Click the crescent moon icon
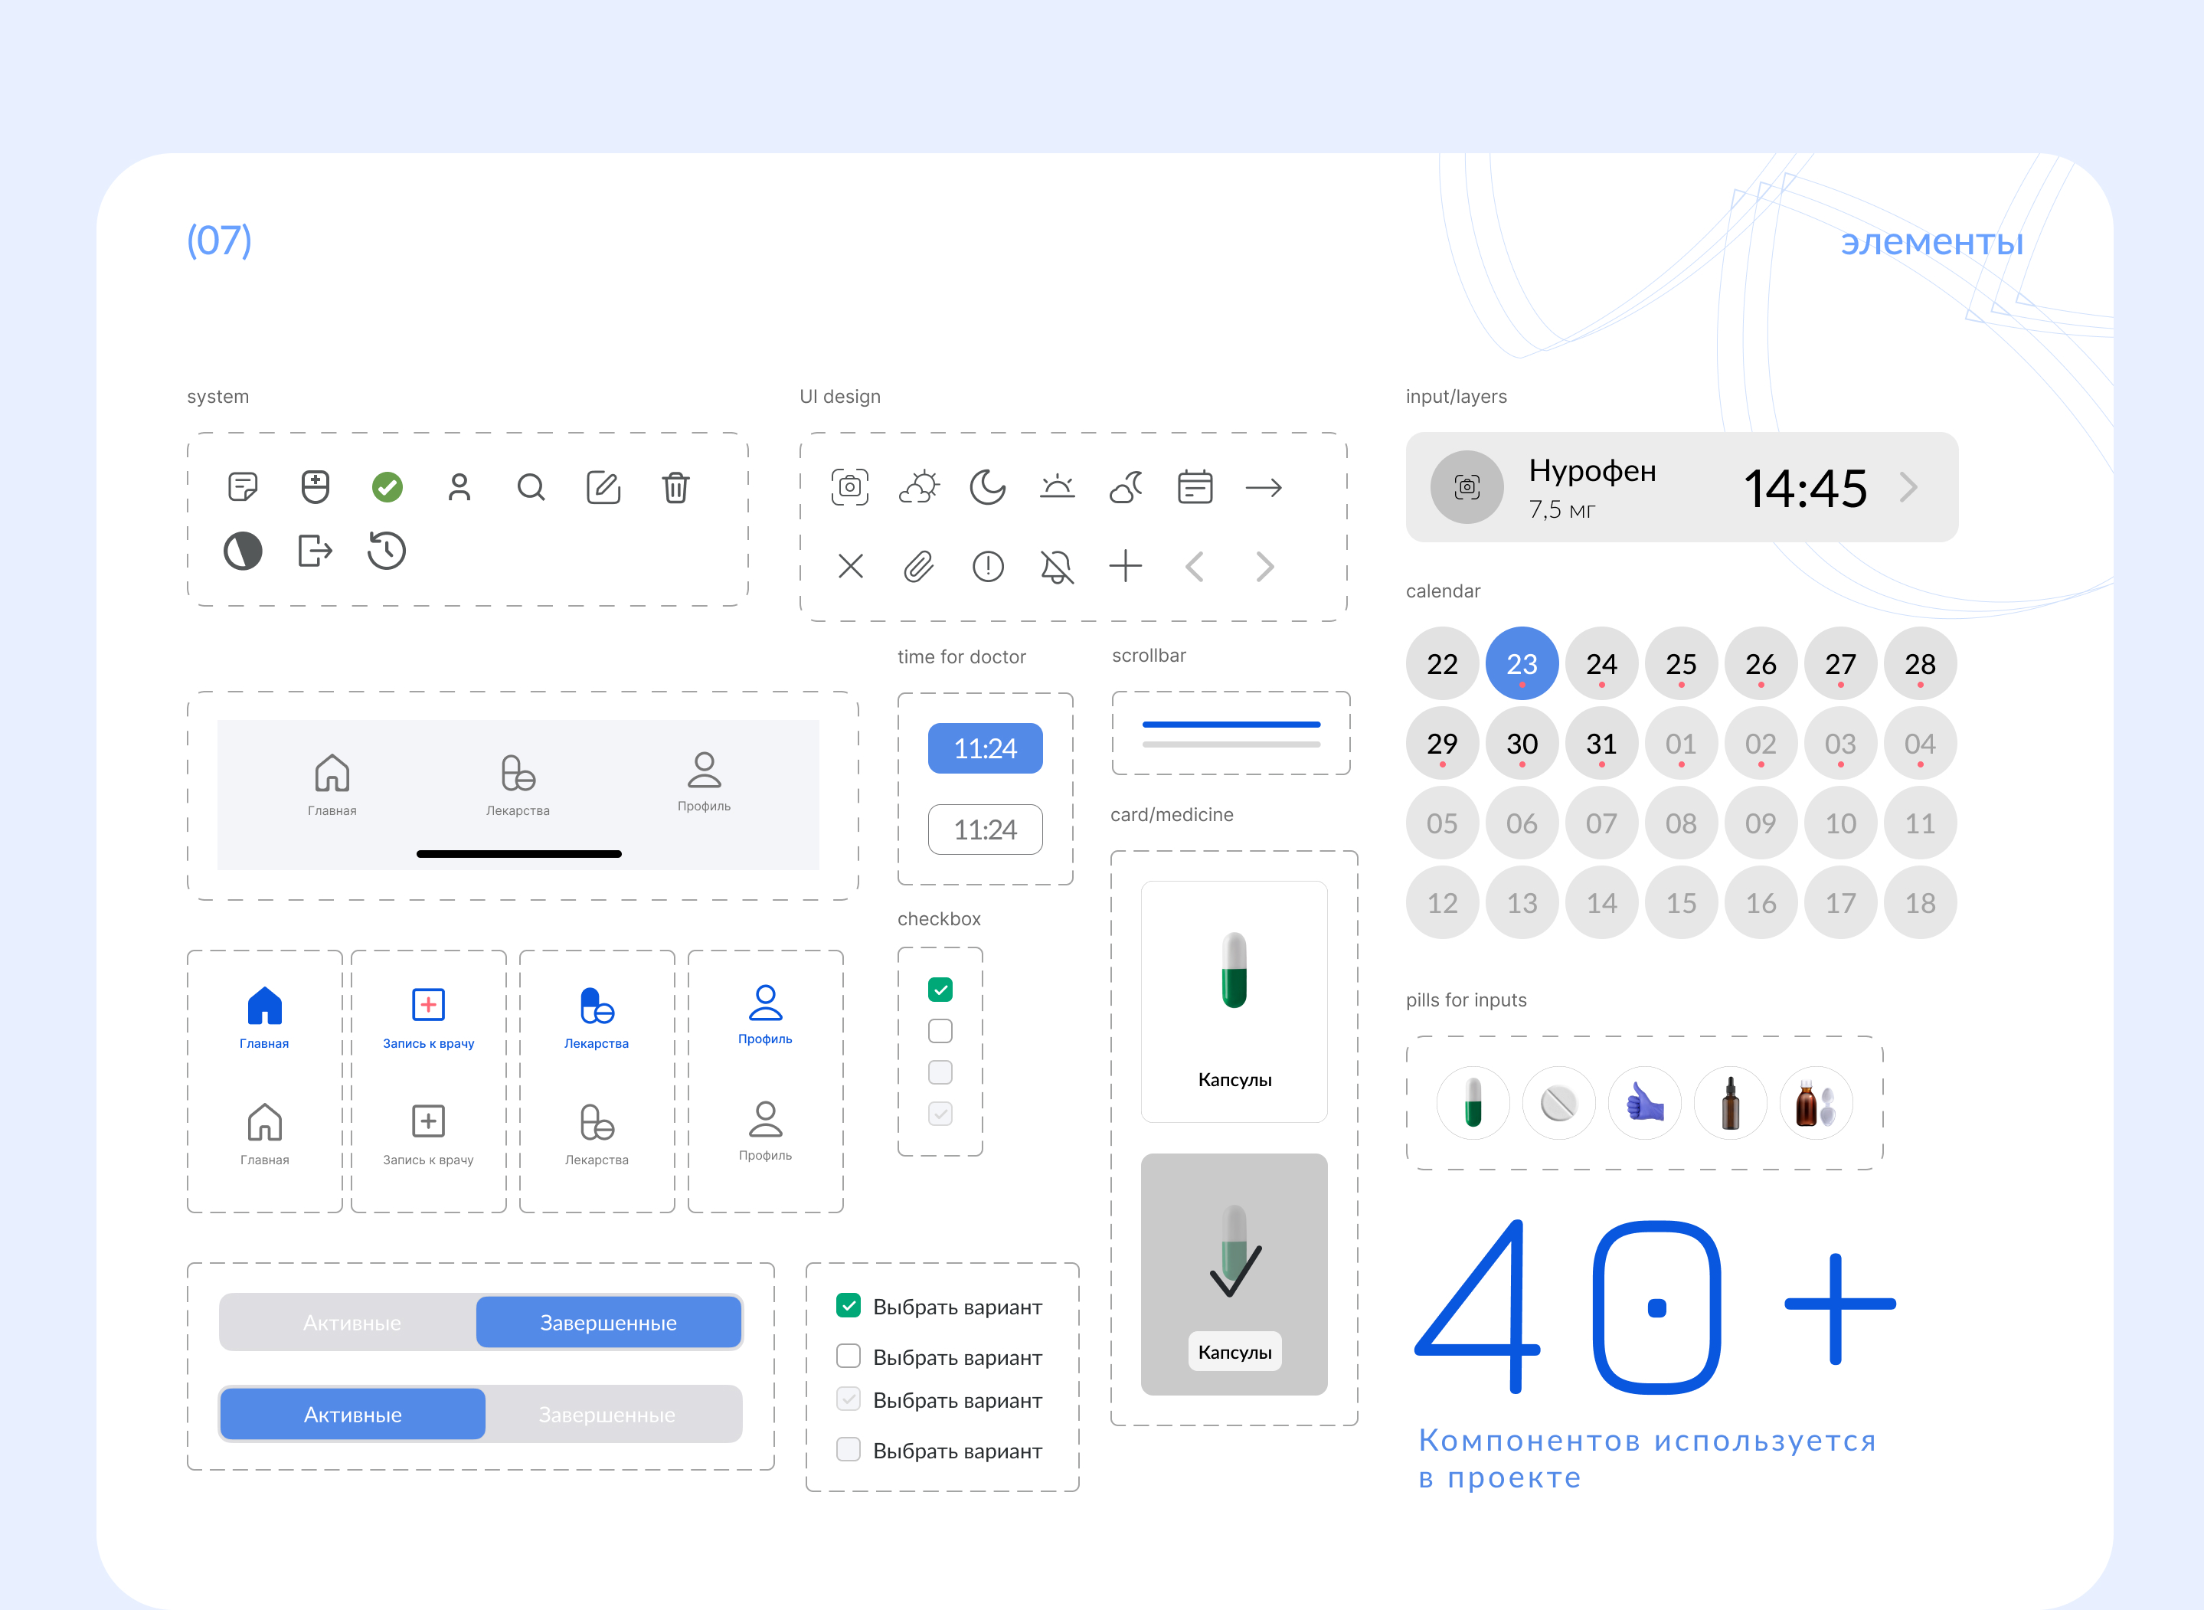Image resolution: width=2204 pixels, height=1610 pixels. point(987,486)
